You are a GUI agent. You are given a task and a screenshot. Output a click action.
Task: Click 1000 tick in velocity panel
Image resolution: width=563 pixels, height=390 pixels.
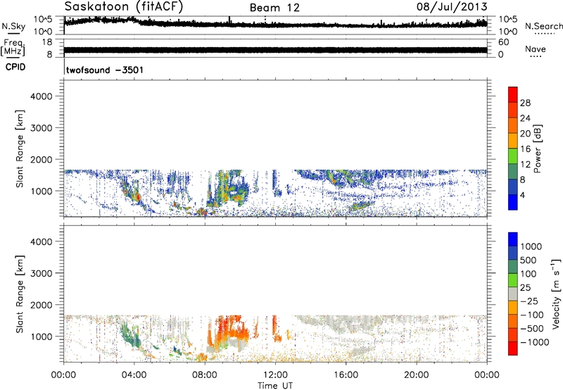(41, 336)
